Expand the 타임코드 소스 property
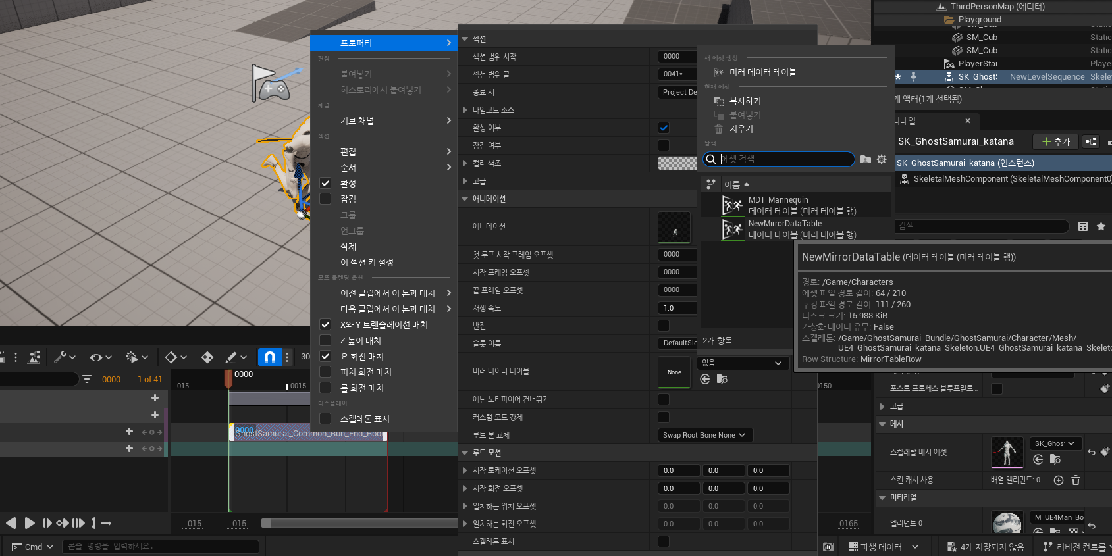 click(465, 110)
